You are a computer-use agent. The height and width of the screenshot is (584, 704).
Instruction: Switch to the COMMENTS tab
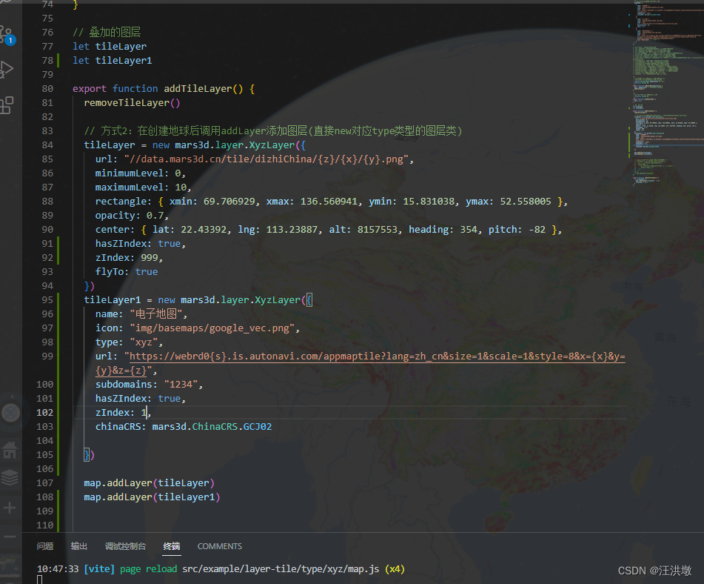[219, 546]
